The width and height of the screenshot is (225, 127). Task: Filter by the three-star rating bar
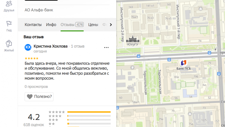(89, 120)
